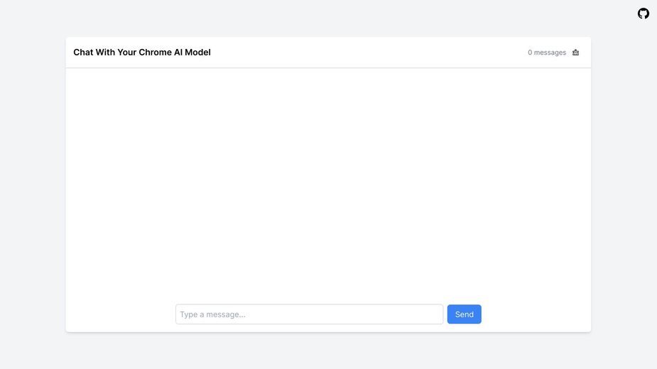The image size is (657, 369).
Task: Click the 'Chat With Your Chrome AI Model' heading
Action: [x=142, y=53]
